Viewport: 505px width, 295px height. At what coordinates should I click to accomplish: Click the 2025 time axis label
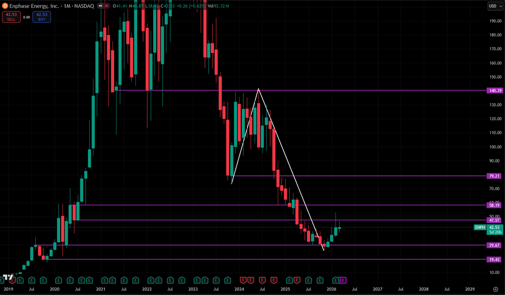285,290
